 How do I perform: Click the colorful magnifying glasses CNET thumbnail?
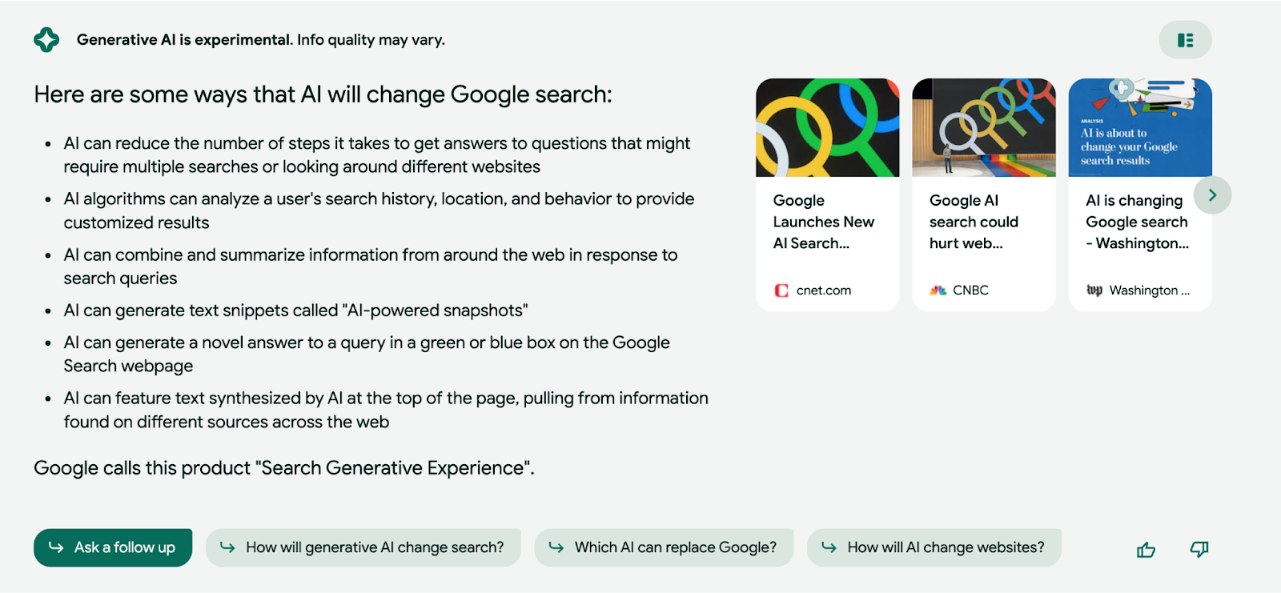(x=828, y=127)
